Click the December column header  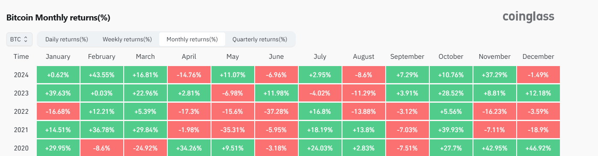pos(538,56)
